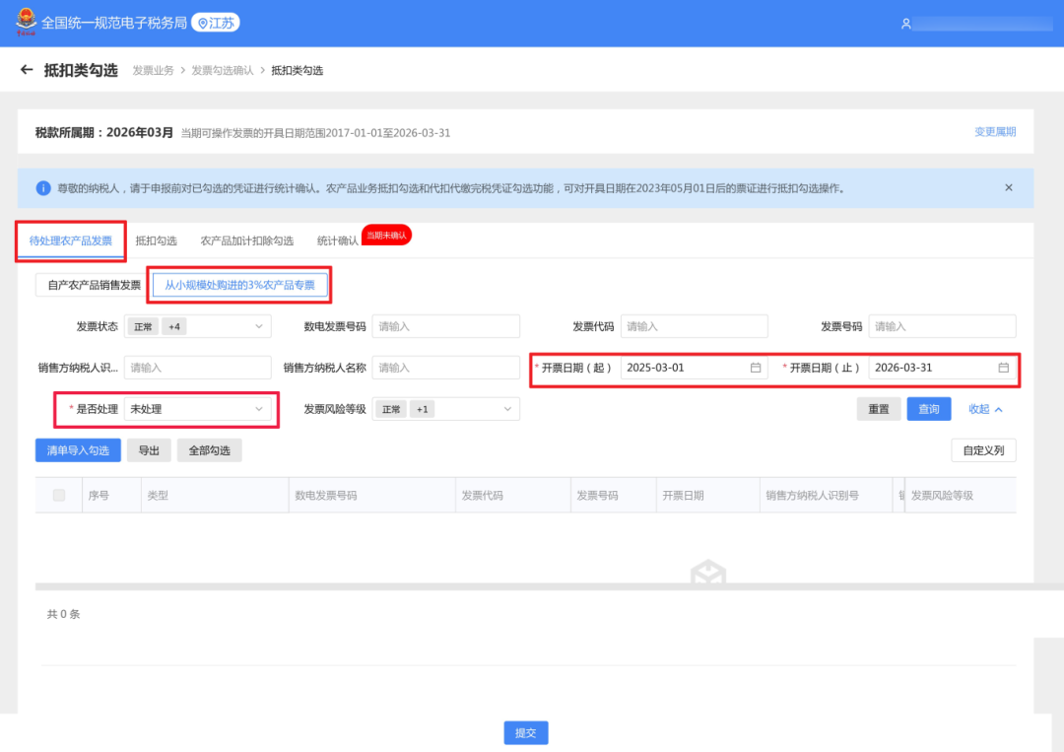
Task: Select 从小规模处购进的3%农产品专票 sub-tab
Action: coord(239,285)
